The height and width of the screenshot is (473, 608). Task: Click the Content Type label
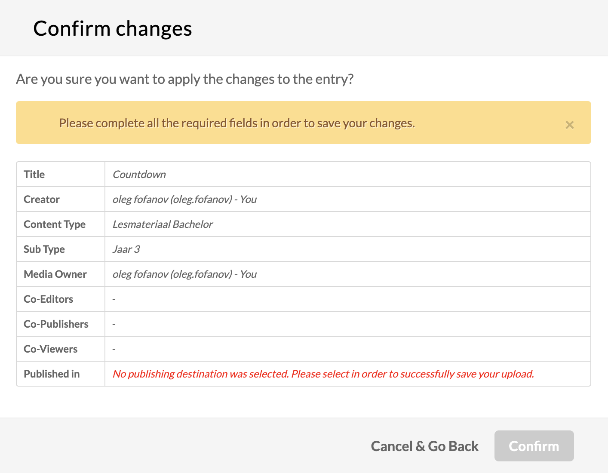click(55, 224)
